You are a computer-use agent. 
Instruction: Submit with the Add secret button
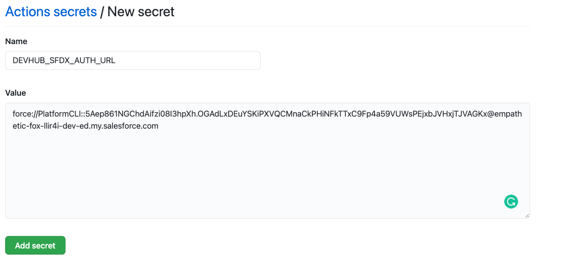point(35,245)
